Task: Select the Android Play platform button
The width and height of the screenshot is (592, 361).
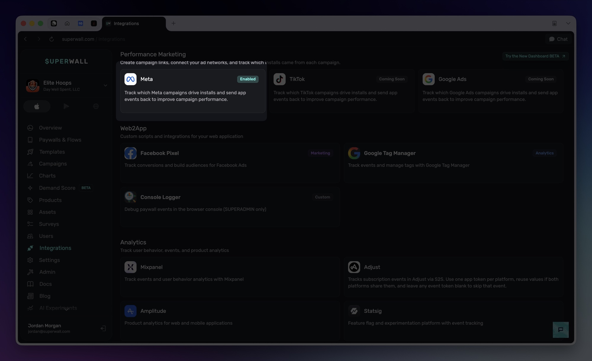Action: [66, 106]
